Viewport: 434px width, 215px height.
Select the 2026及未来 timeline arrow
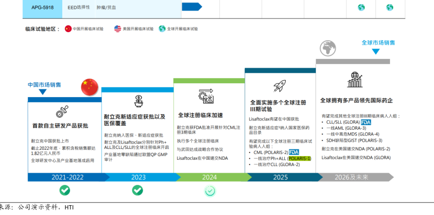pos(353,177)
